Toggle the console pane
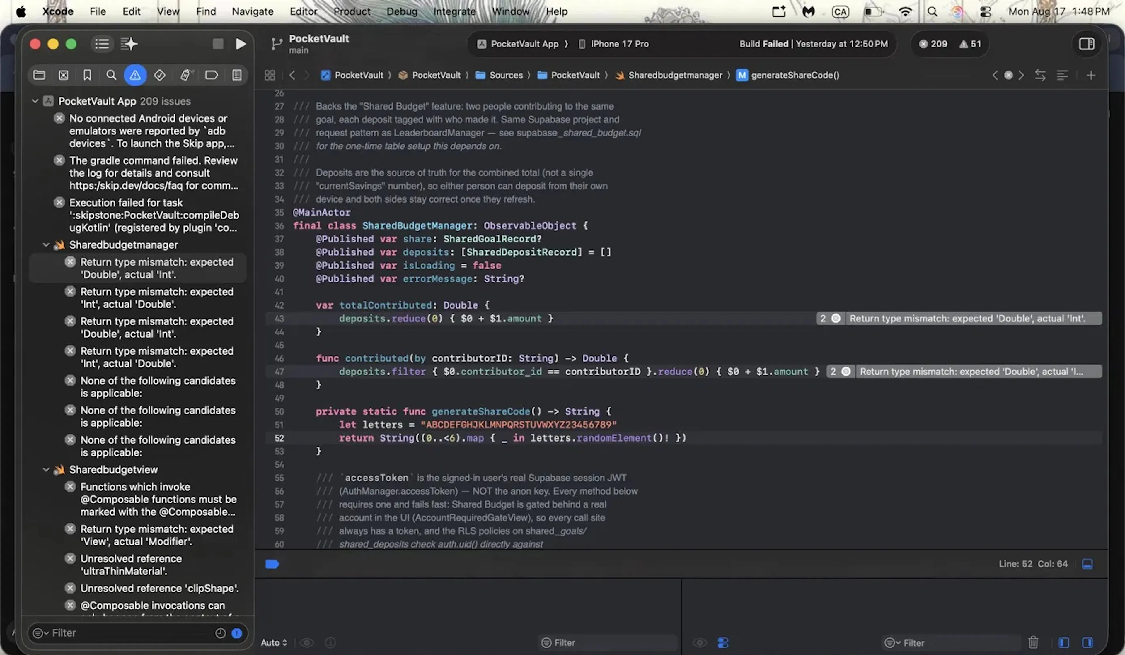This screenshot has width=1125, height=655. click(1087, 642)
